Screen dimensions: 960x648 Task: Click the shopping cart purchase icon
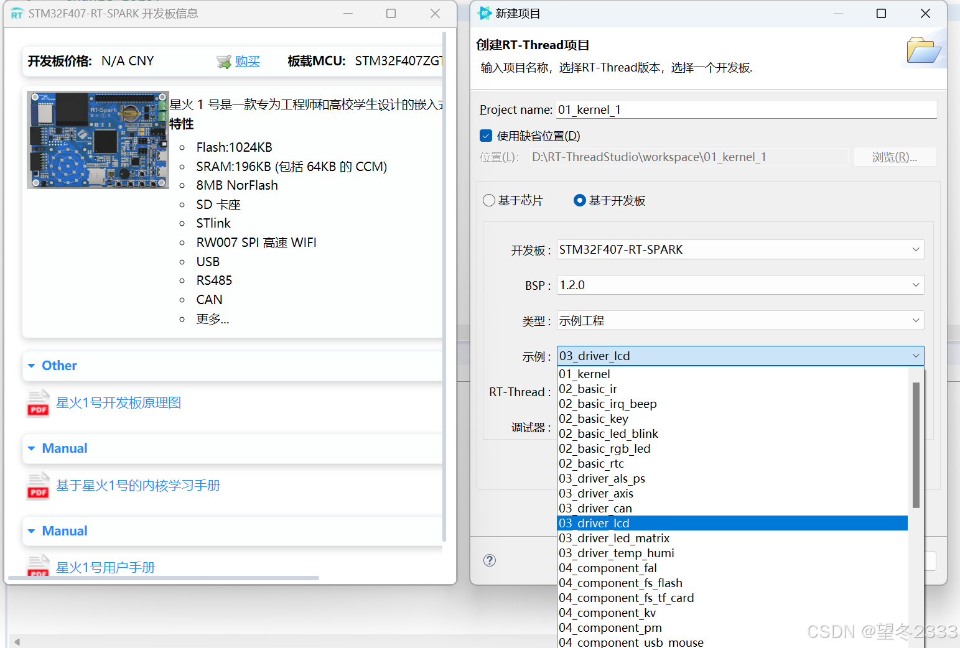[223, 62]
